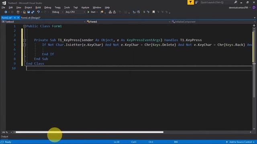Click the Uncomment selected lines icon
Viewport: 257px width, 144px height.
pos(138,12)
